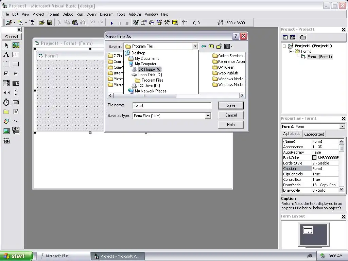Viewport: 348px width, 261px height.
Task: Go back to last folder visited
Action: pos(203,46)
